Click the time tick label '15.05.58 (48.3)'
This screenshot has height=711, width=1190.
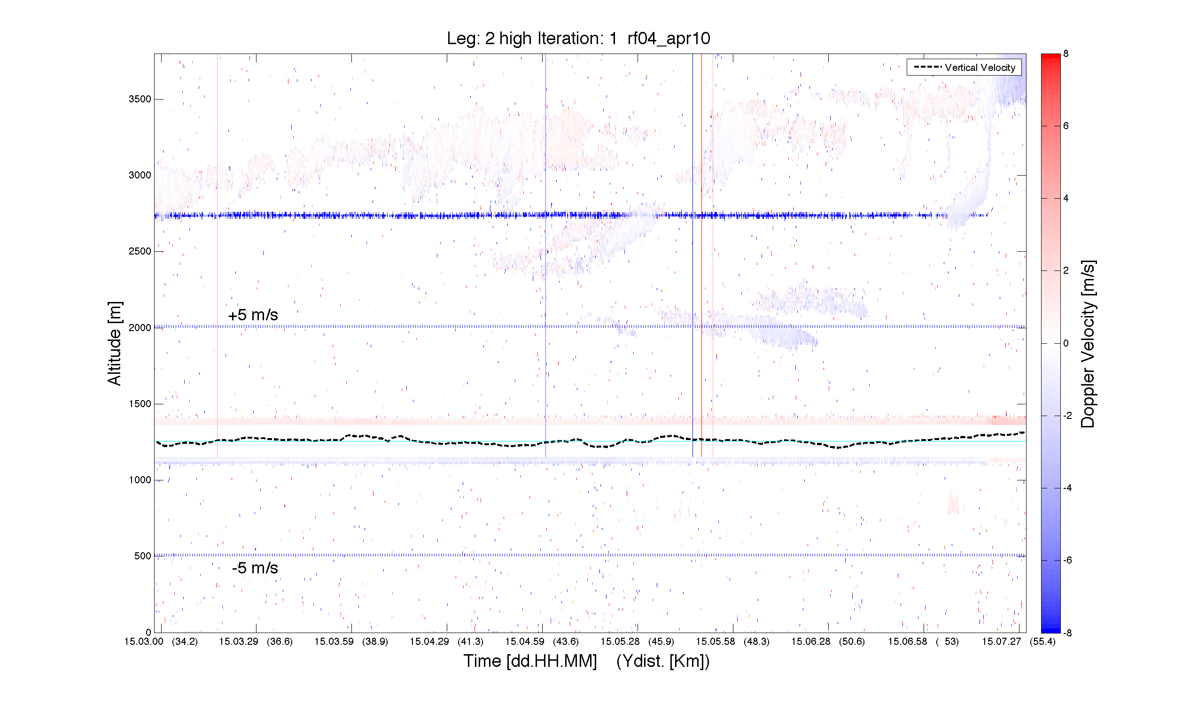point(733,641)
